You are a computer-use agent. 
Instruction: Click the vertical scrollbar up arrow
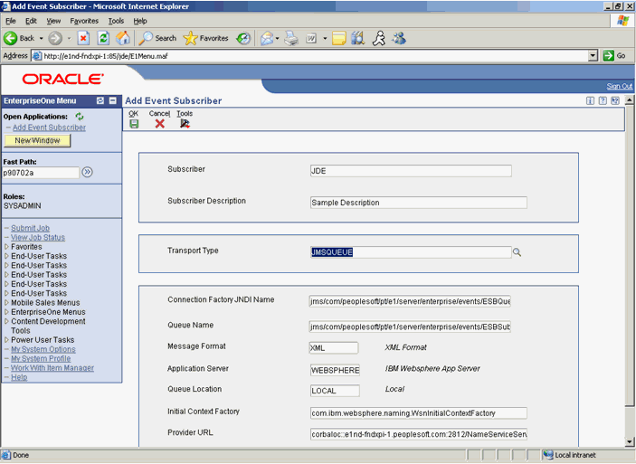(x=629, y=99)
